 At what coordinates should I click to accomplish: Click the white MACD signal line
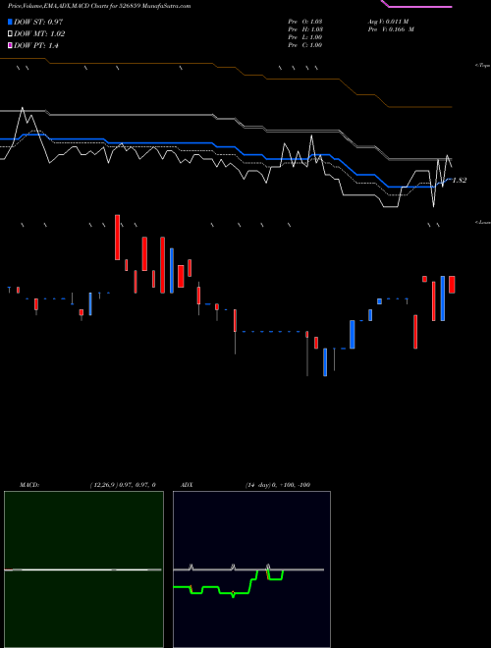point(82,569)
